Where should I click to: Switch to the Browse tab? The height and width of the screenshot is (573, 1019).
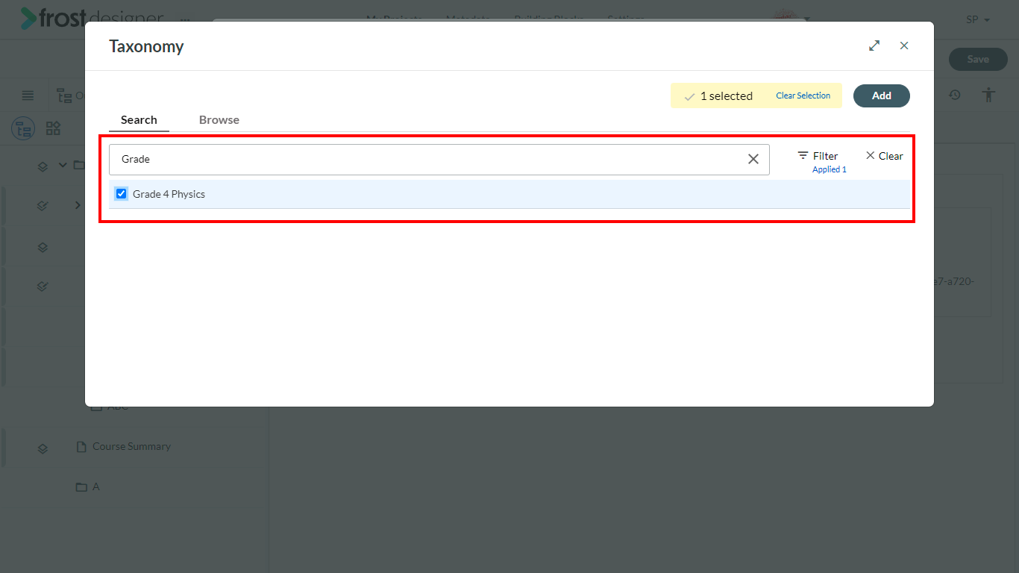tap(219, 119)
